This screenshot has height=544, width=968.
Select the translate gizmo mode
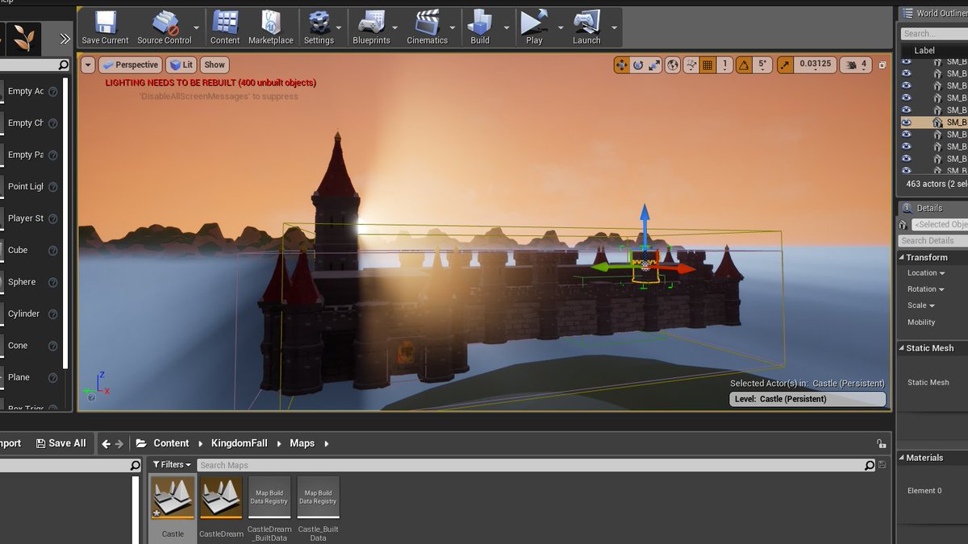click(x=622, y=65)
